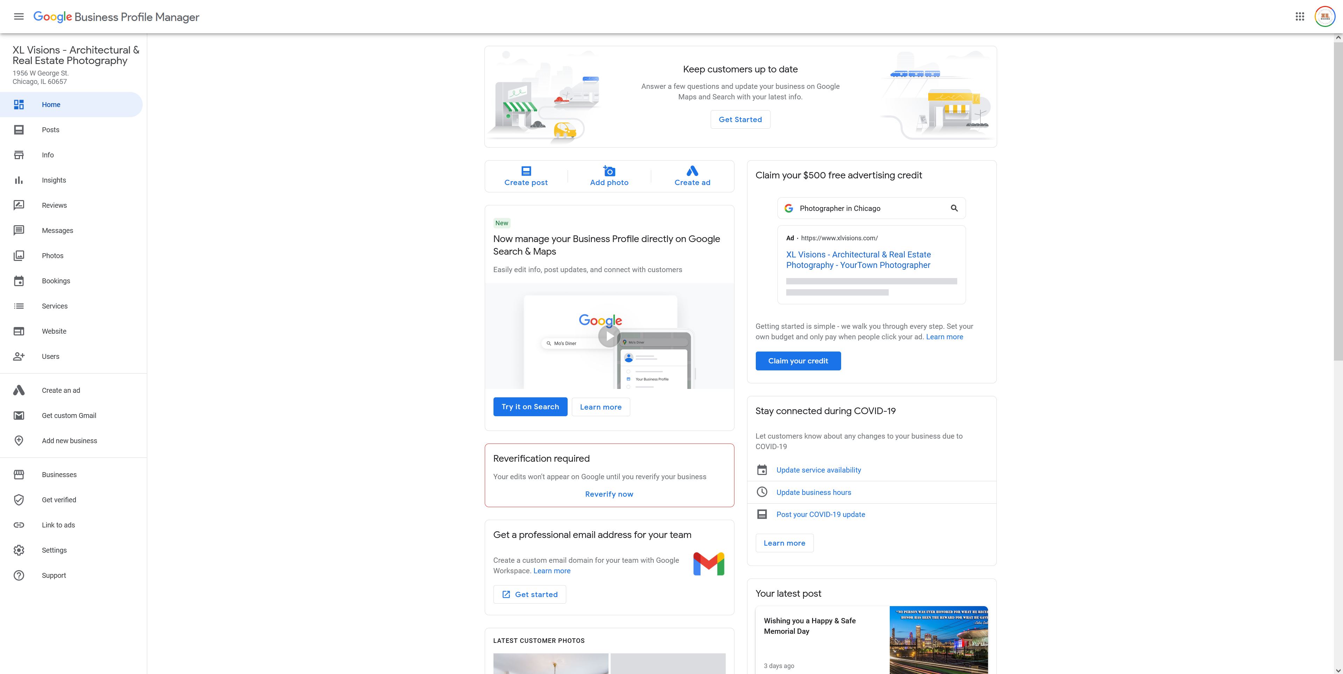Open Insights in the sidebar
The width and height of the screenshot is (1343, 674).
point(54,180)
